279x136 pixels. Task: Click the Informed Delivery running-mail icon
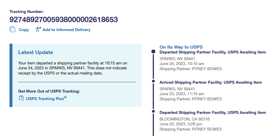tap(38, 29)
